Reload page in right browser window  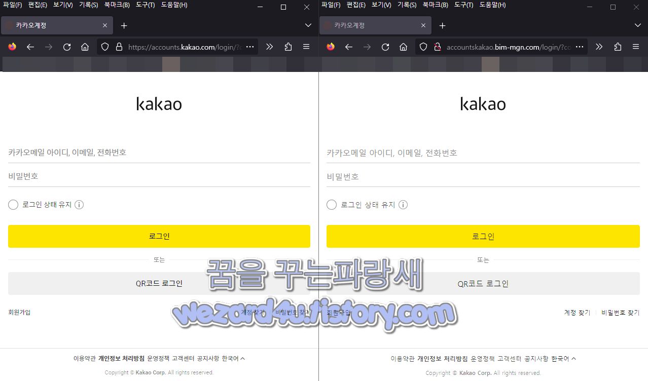click(385, 47)
